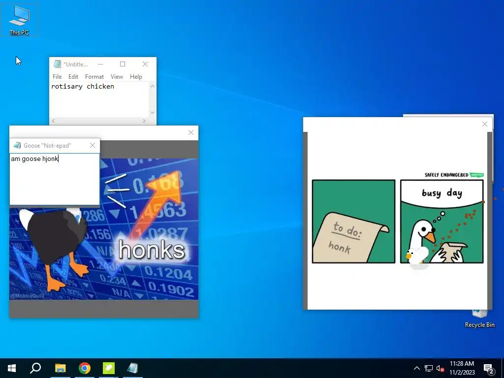Launch File Explorer from taskbar
504x378 pixels.
tap(60, 368)
